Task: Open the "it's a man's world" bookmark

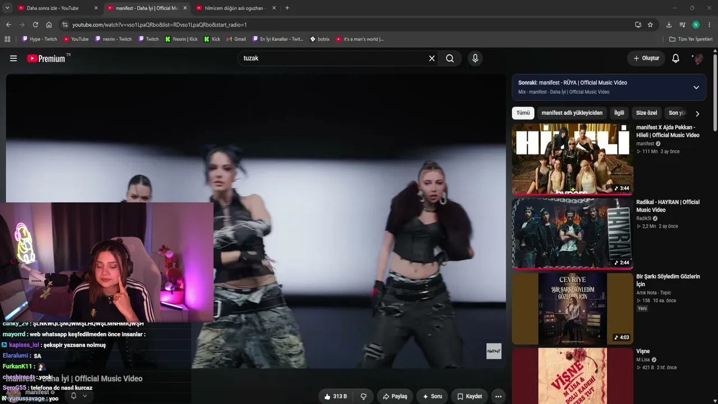Action: [360, 39]
